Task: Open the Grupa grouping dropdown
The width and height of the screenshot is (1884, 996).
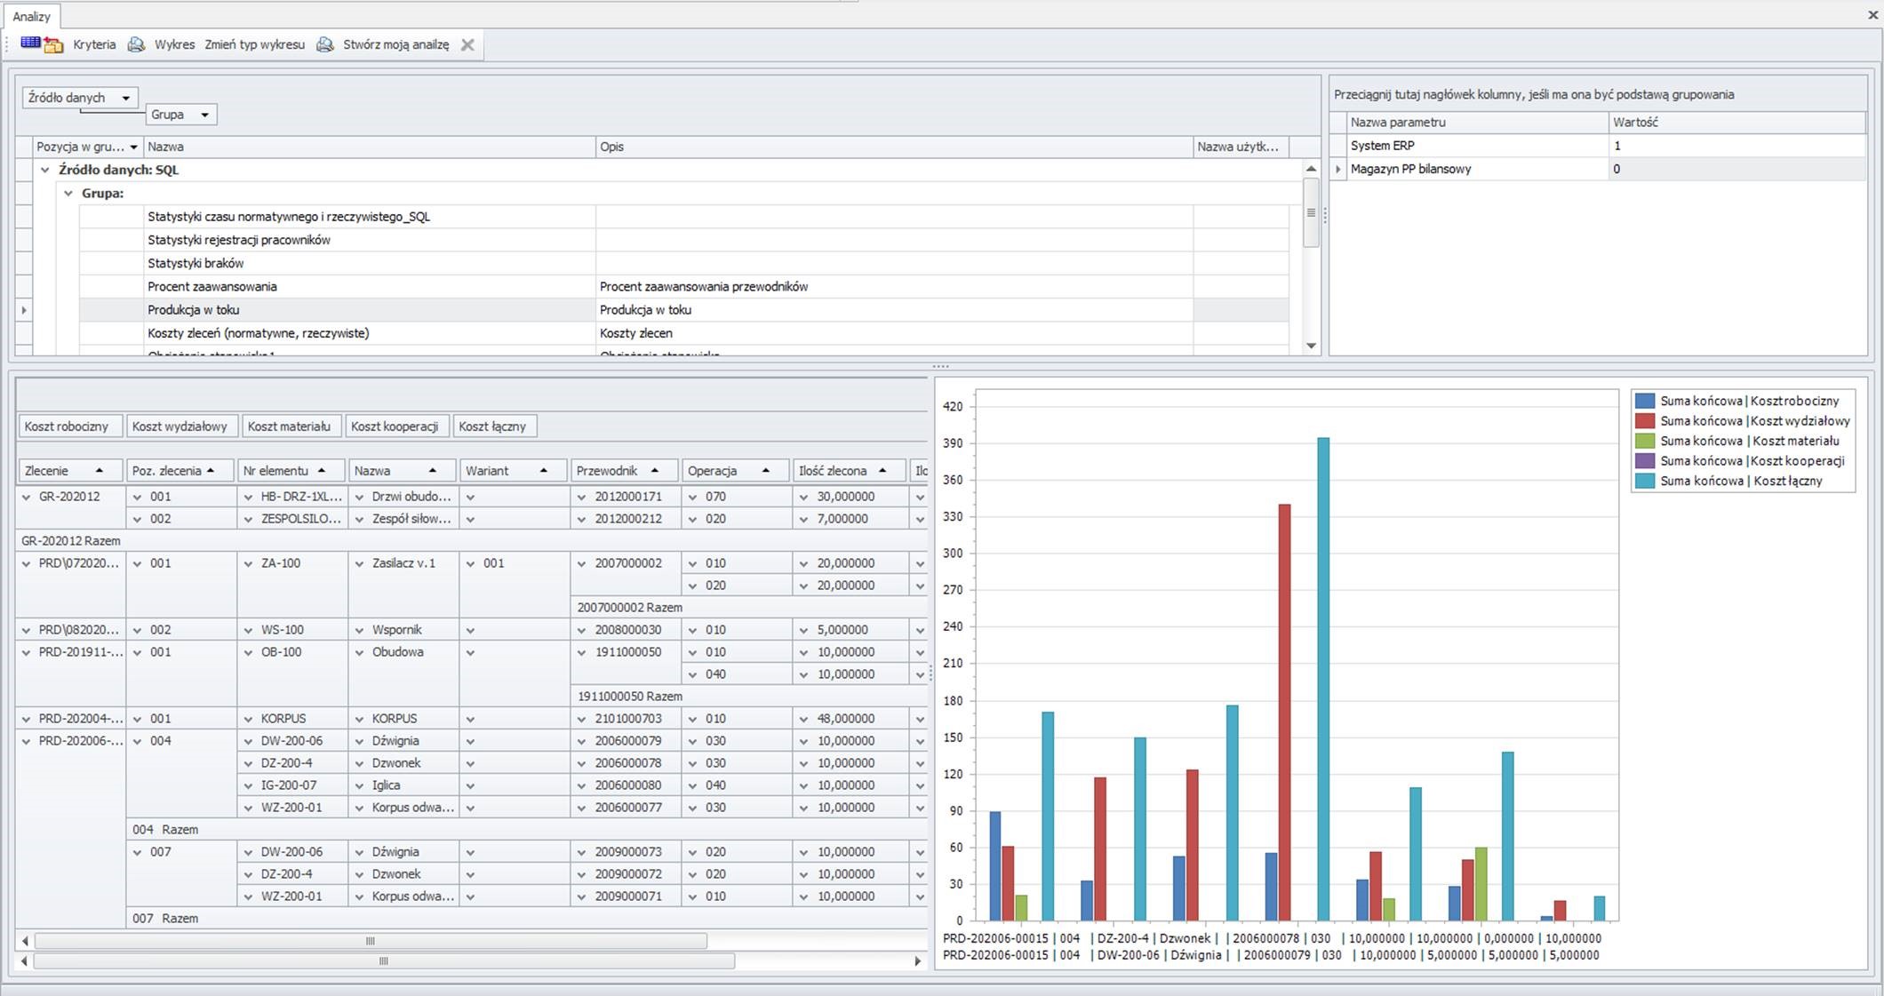Action: tap(204, 115)
